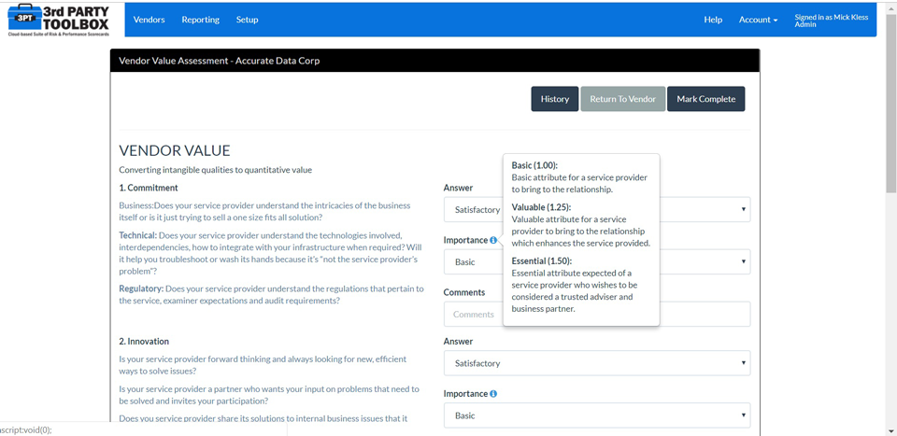Open the Account dropdown caret
Image resolution: width=897 pixels, height=436 pixels.
776,20
